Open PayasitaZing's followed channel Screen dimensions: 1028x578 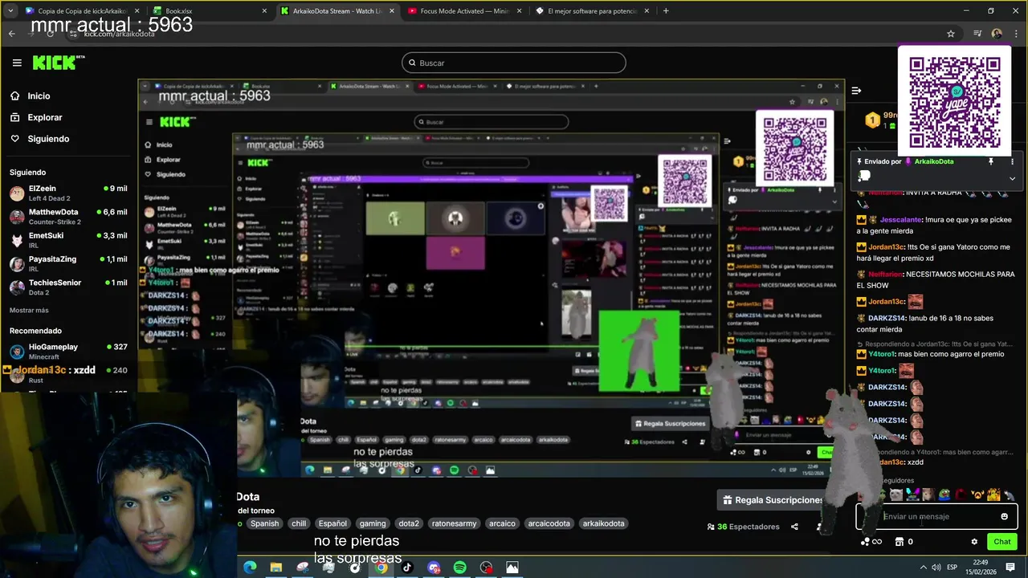[67, 263]
